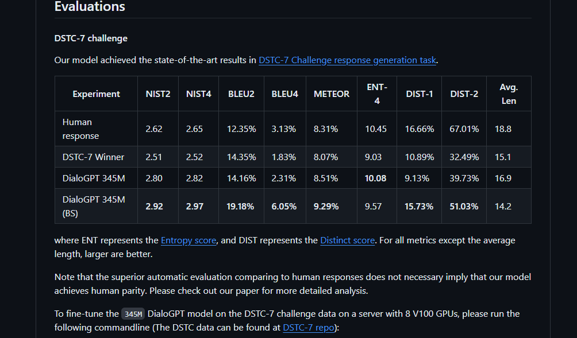Open the DSTC-7 repo link
Viewport: 577px width, 338px height.
click(309, 327)
